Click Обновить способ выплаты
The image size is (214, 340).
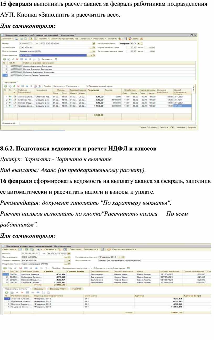(109, 268)
